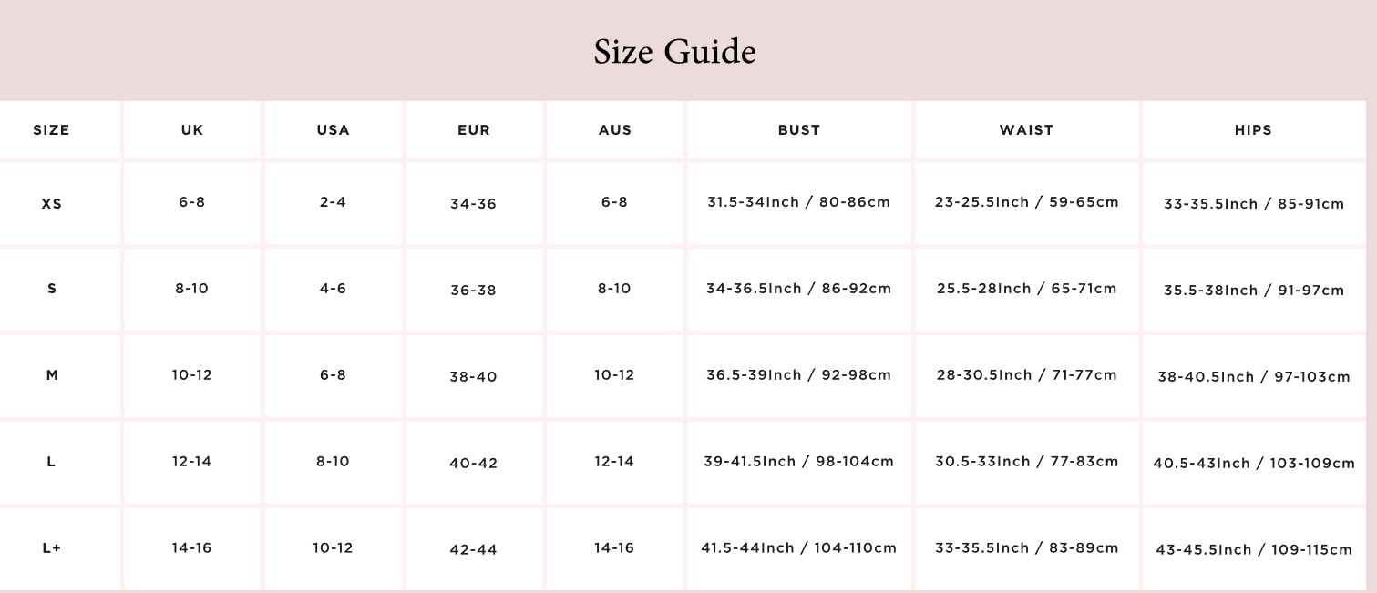Click hips measurement 43-45.5Inch / 109-115cm

point(1254,550)
